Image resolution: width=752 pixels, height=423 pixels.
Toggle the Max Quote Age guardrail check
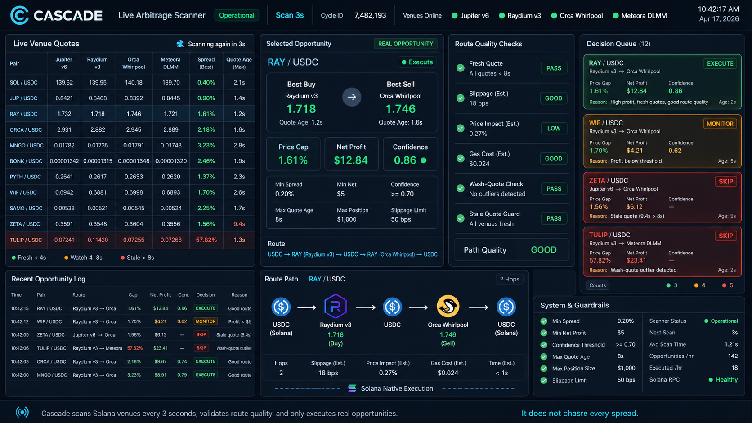pyautogui.click(x=544, y=356)
